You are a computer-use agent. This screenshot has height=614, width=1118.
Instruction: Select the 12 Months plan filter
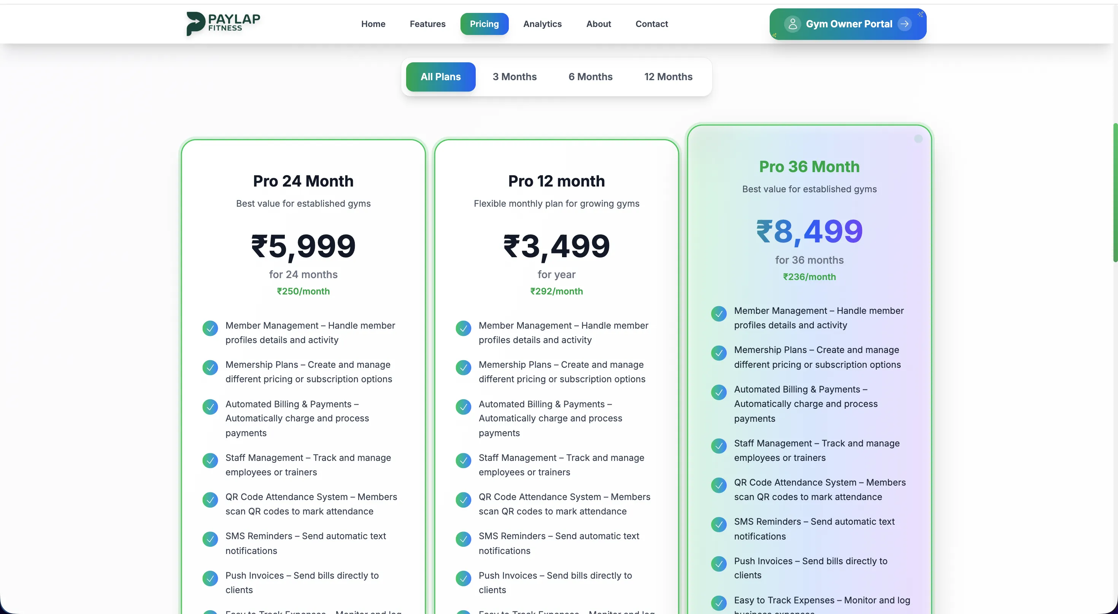click(668, 77)
